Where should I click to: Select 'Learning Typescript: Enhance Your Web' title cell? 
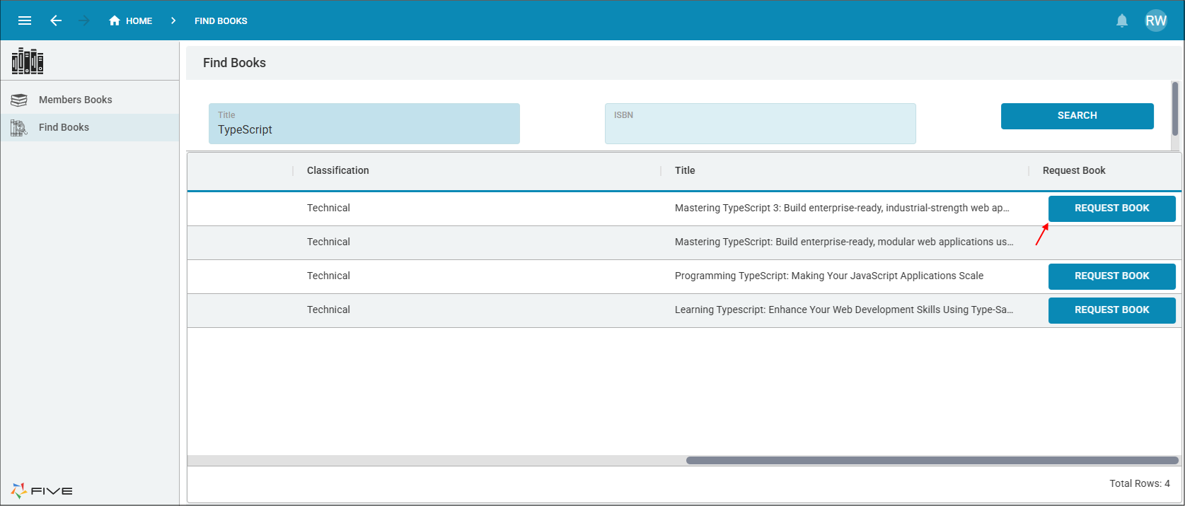pos(844,310)
